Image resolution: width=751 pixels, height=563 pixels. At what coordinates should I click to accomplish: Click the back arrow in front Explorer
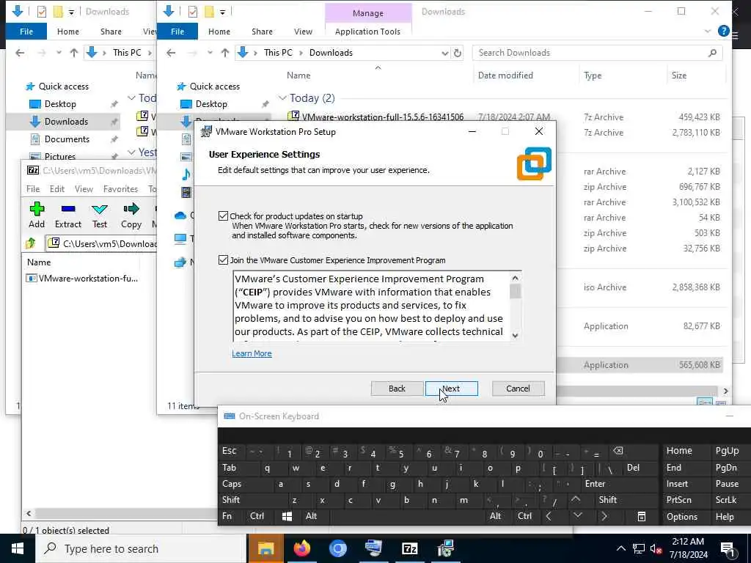coord(171,53)
